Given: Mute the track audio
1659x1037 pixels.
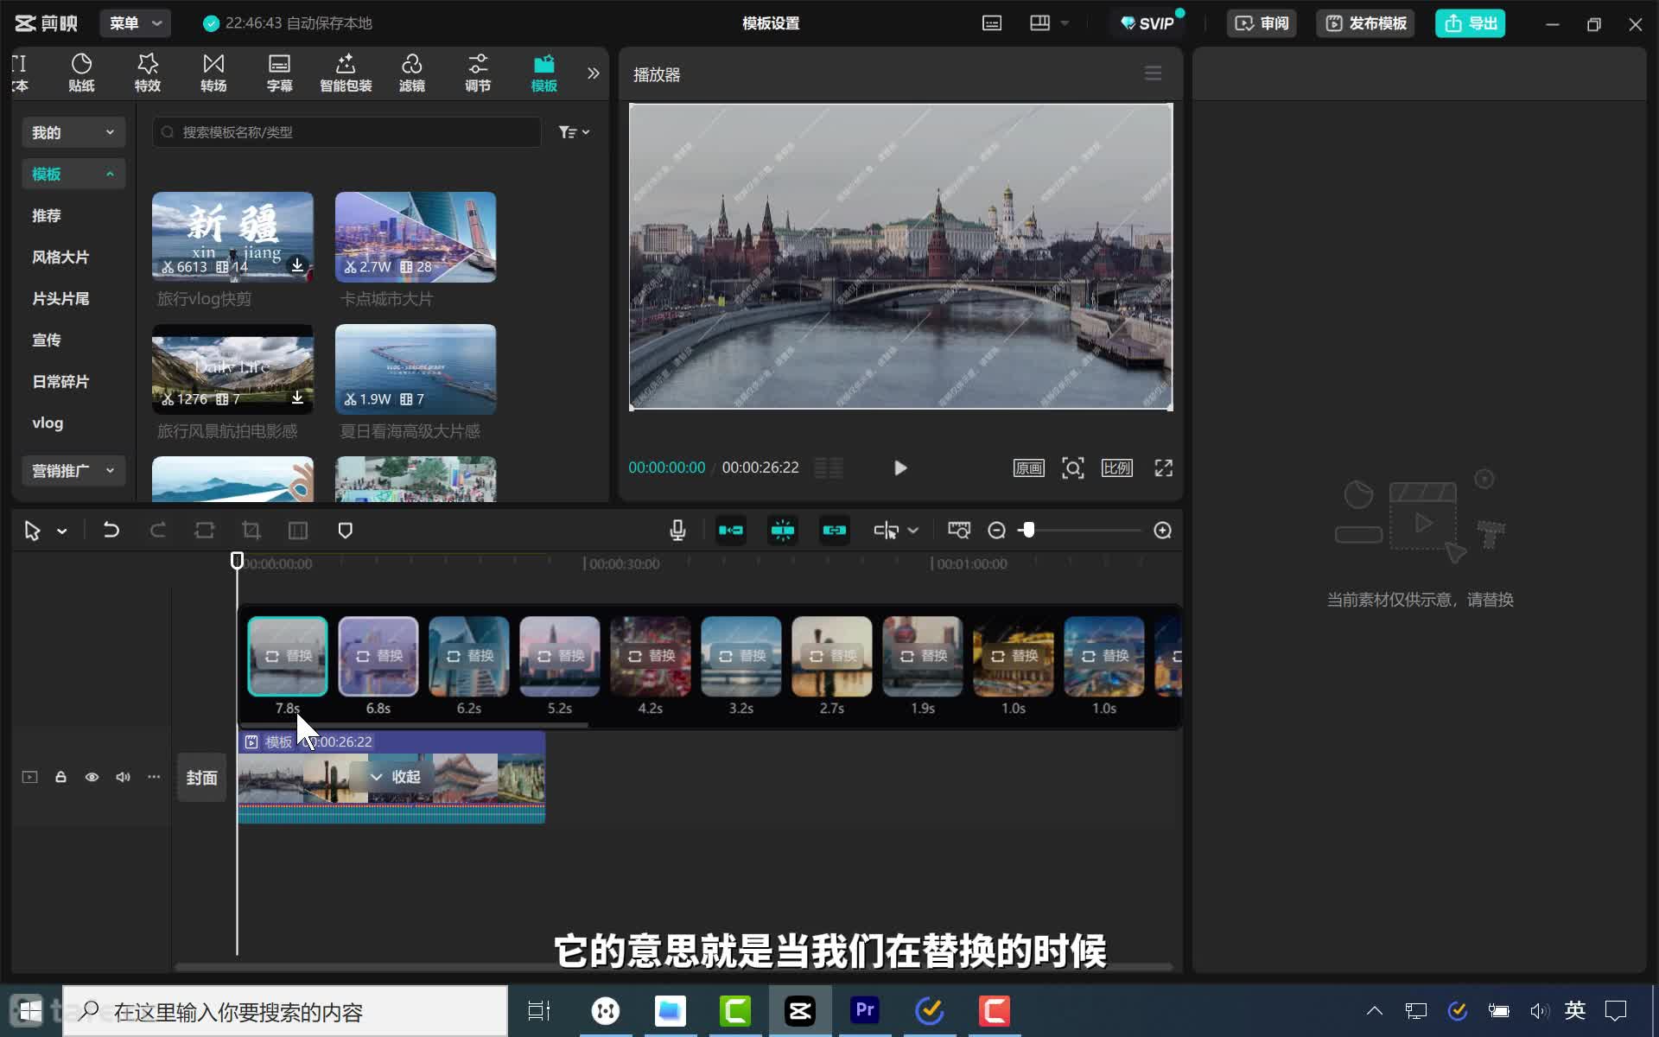Looking at the screenshot, I should tap(123, 777).
